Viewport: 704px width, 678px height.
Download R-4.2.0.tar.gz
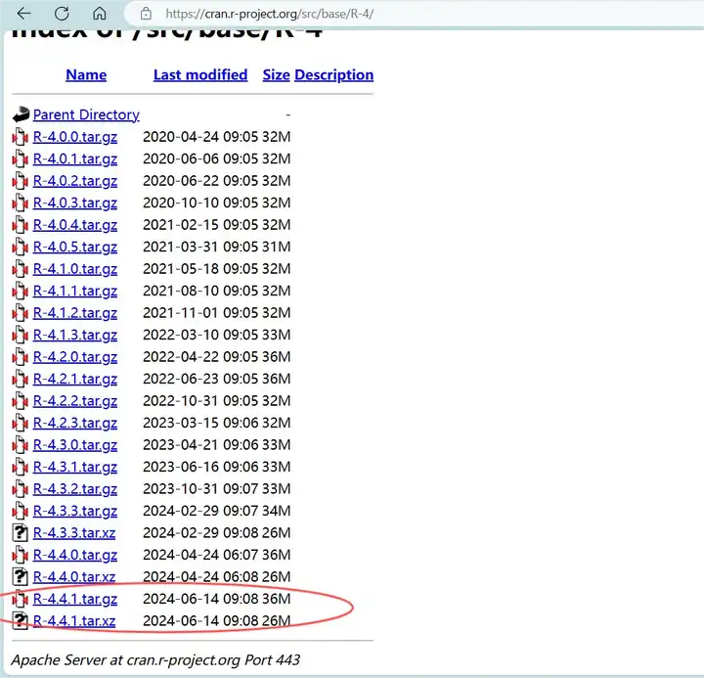tap(75, 357)
